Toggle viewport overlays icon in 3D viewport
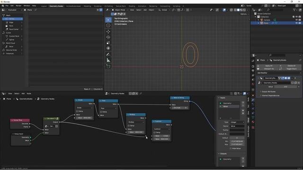Image resolution: width=303 pixels, height=170 pixels. pyautogui.click(x=224, y=10)
